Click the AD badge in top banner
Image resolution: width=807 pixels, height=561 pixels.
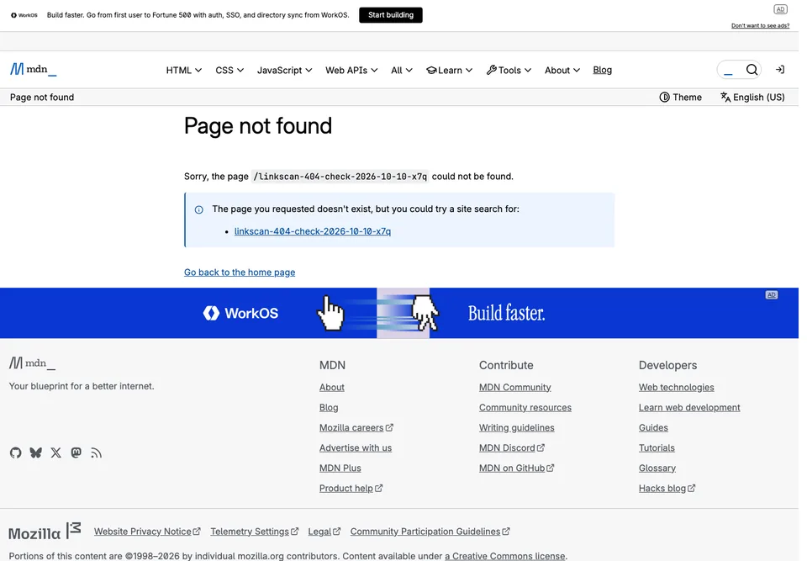point(780,9)
